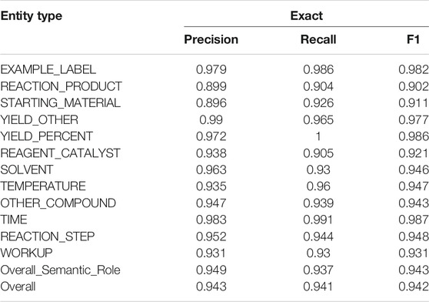Click the EXAMPLE_LABEL row label
429x302 pixels.
pyautogui.click(x=48, y=69)
